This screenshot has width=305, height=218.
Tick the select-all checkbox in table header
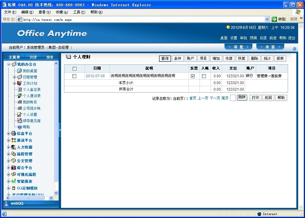[x=74, y=69]
